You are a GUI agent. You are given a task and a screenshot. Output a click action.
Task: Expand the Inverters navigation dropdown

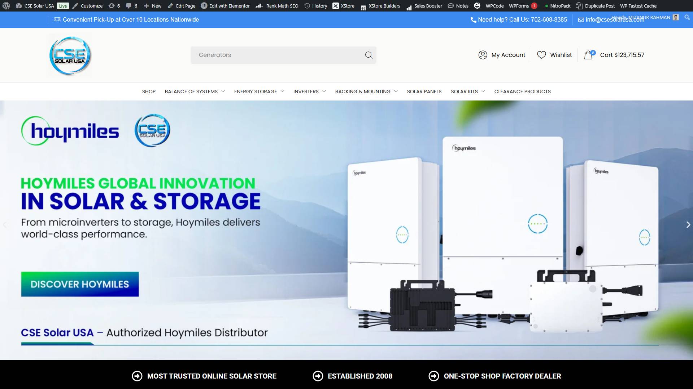324,91
